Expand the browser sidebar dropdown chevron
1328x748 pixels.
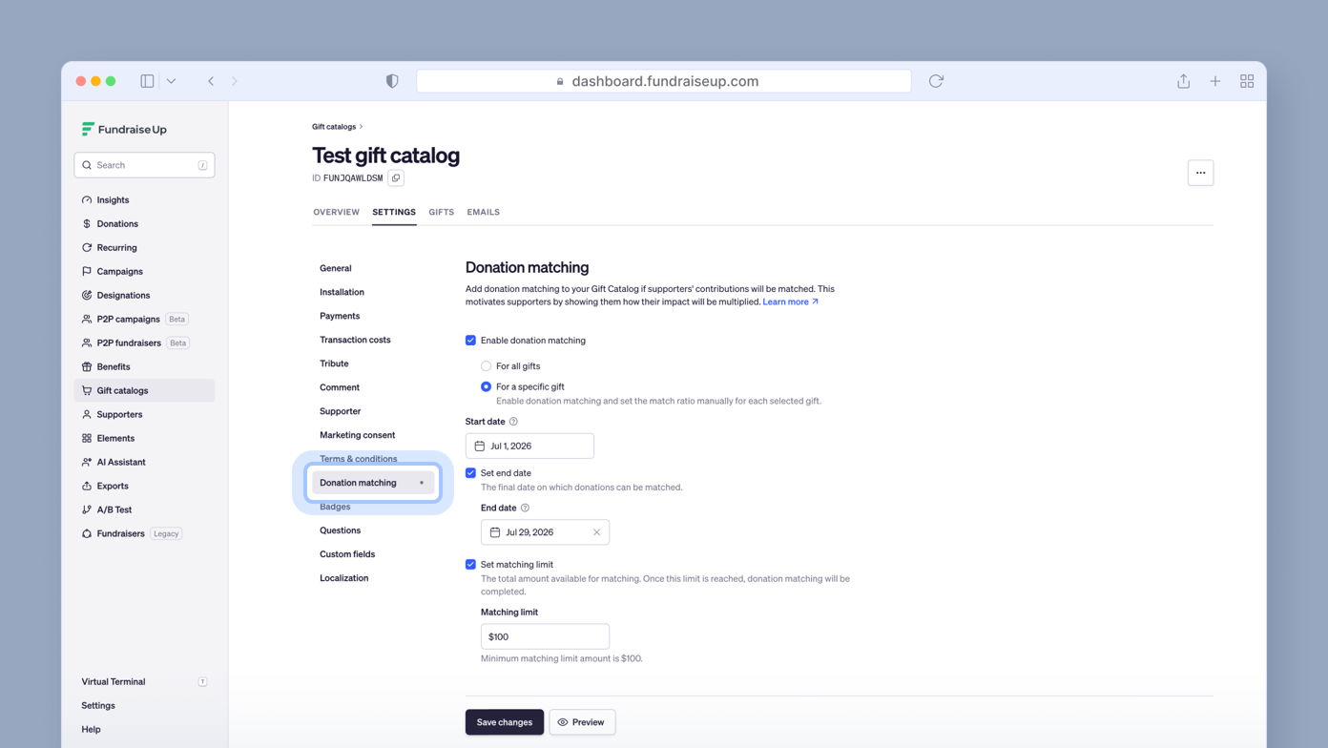pyautogui.click(x=171, y=81)
